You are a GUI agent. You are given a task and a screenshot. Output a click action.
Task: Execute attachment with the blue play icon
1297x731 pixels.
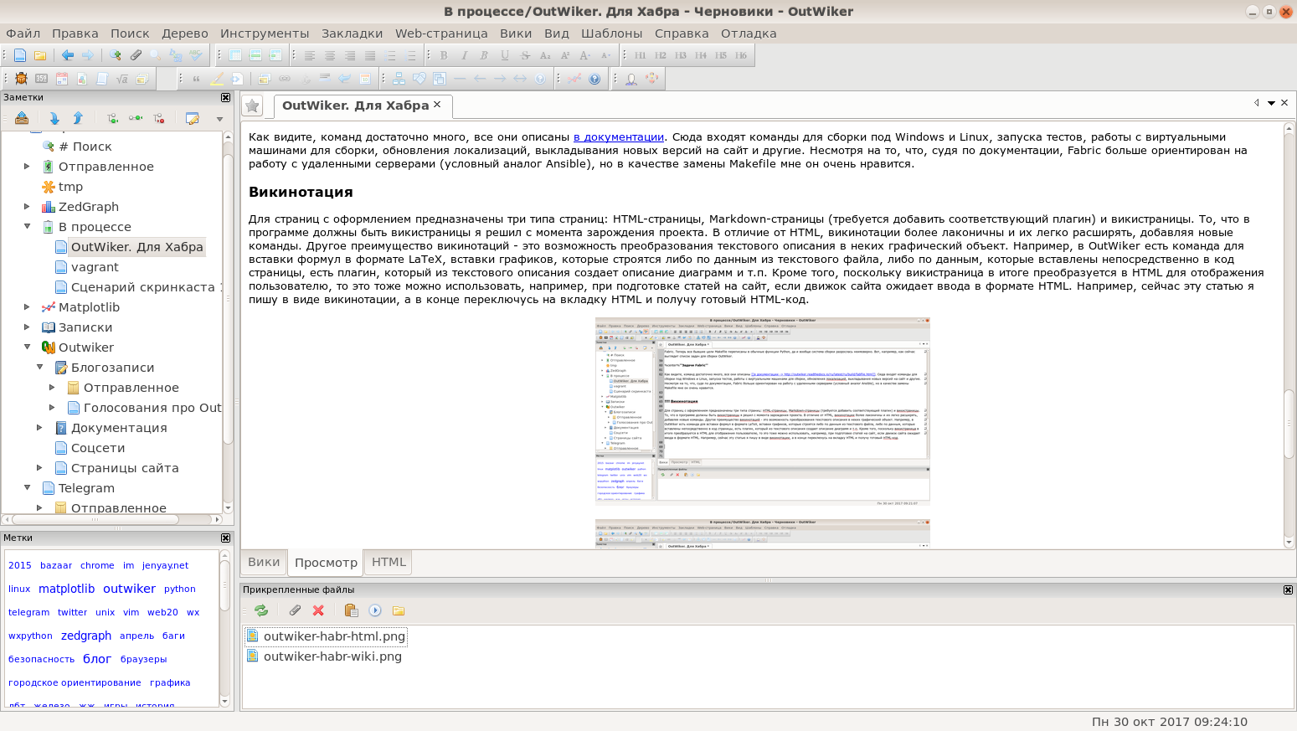click(375, 610)
